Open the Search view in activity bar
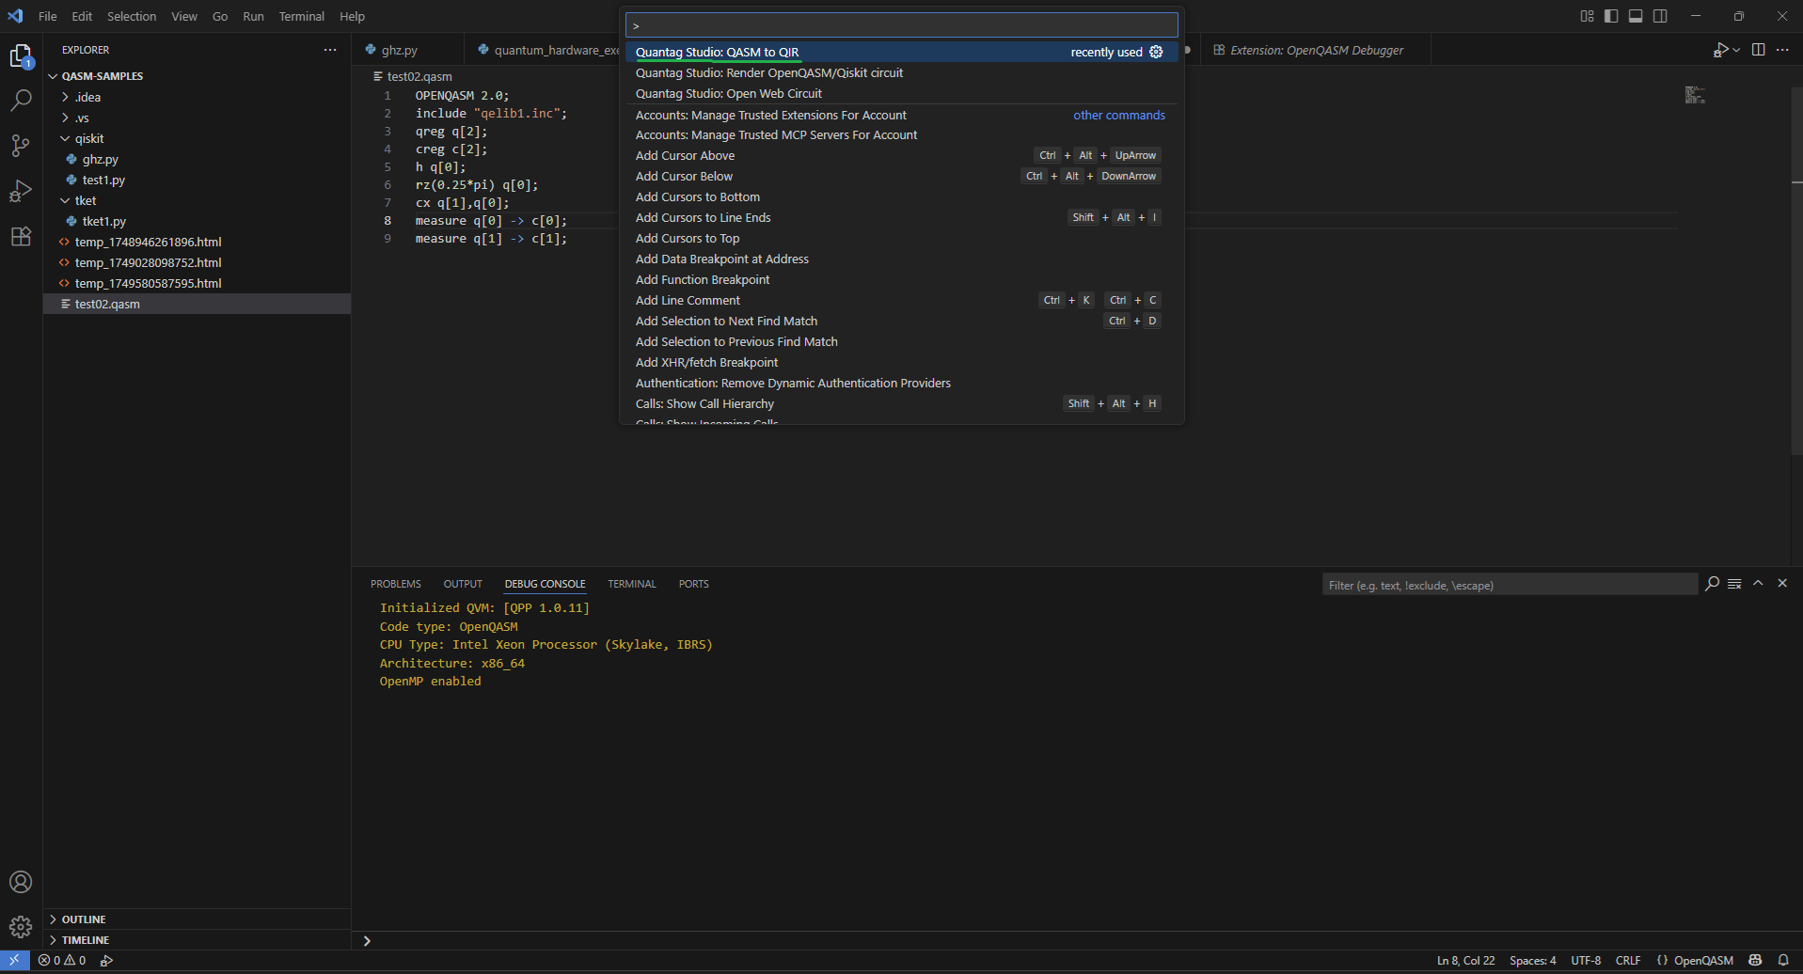 (21, 101)
